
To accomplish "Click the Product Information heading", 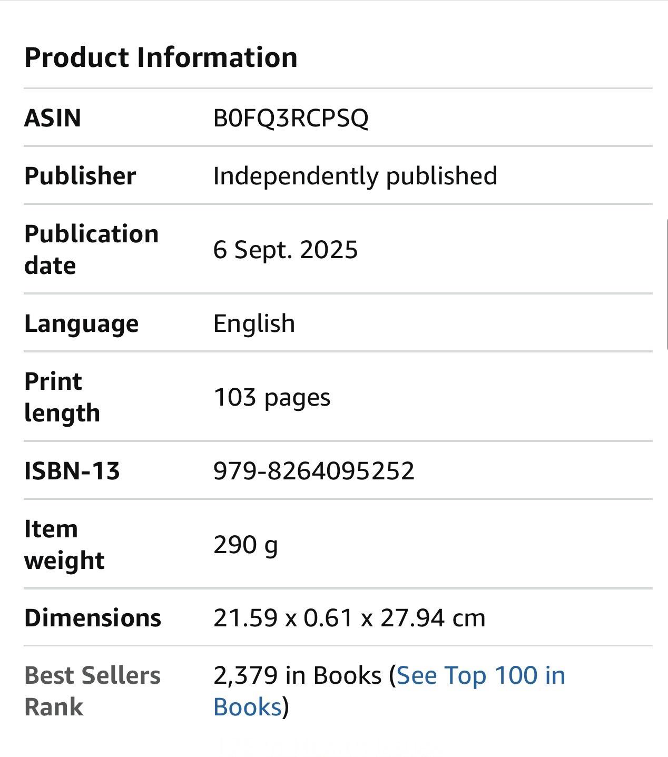I will [161, 57].
